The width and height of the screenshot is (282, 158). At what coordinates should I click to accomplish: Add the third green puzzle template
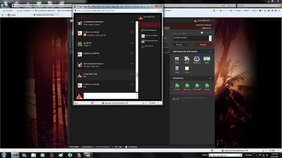tap(197, 86)
